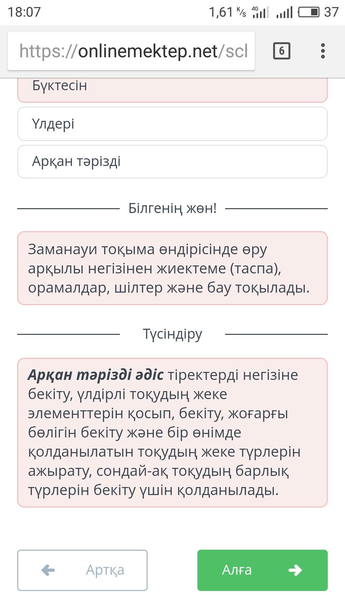Screen dimensions: 345x614
Task: Tap the onlinemektep.net address bar
Action: (131, 51)
